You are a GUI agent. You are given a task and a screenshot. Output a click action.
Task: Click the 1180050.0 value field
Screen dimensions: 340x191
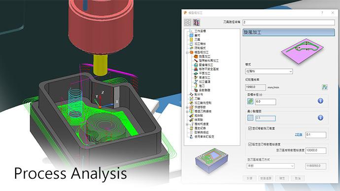coord(316,166)
